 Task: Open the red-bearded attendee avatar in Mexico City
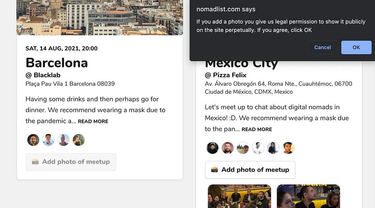click(228, 148)
